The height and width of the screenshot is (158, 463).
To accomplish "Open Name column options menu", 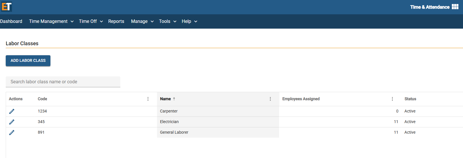I will point(270,99).
